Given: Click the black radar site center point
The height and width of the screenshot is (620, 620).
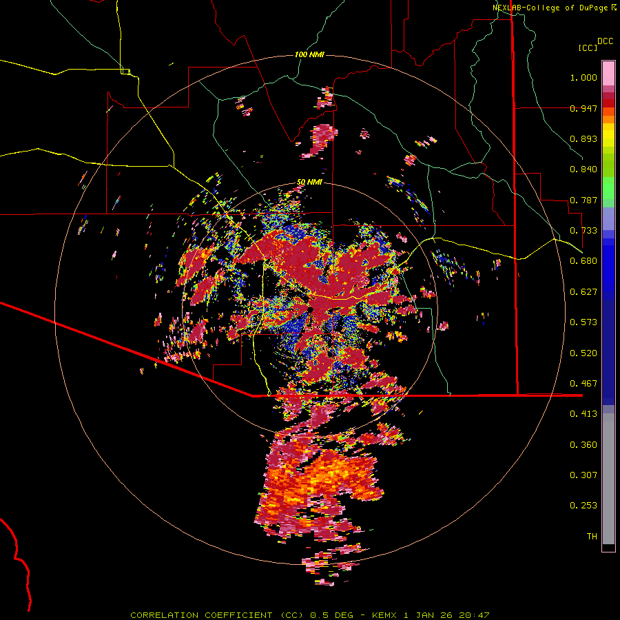Looking at the screenshot, I should pyautogui.click(x=310, y=309).
